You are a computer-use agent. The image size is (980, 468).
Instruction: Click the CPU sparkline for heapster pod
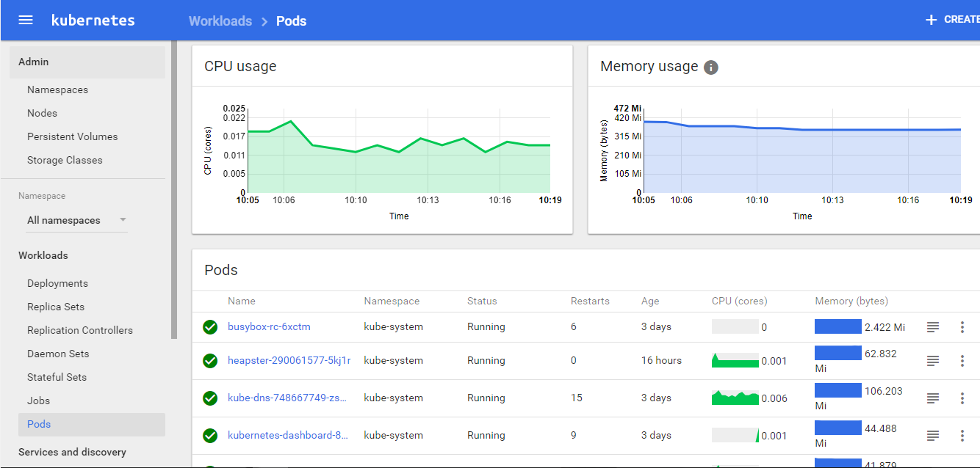coord(735,360)
